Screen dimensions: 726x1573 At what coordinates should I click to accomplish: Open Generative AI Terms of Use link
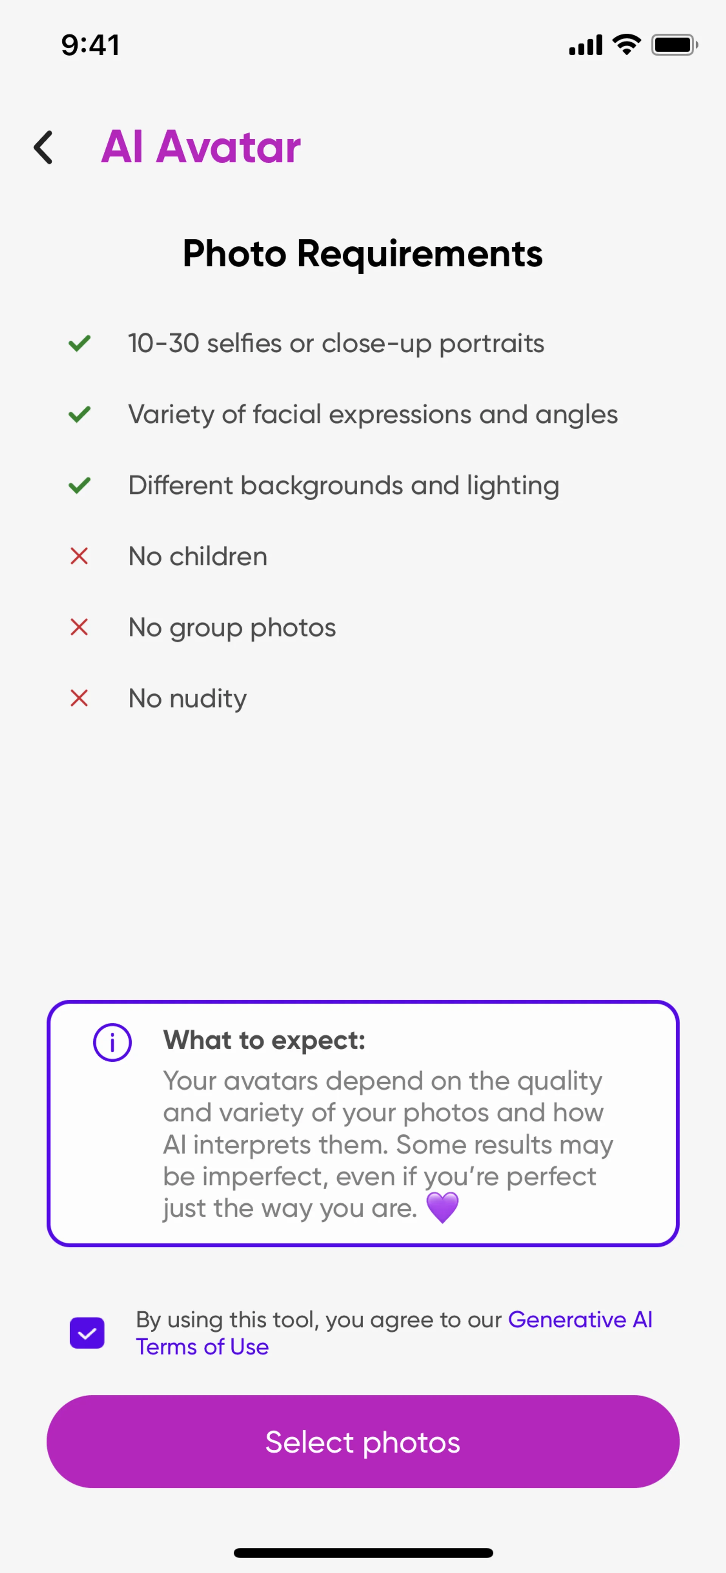(x=394, y=1333)
